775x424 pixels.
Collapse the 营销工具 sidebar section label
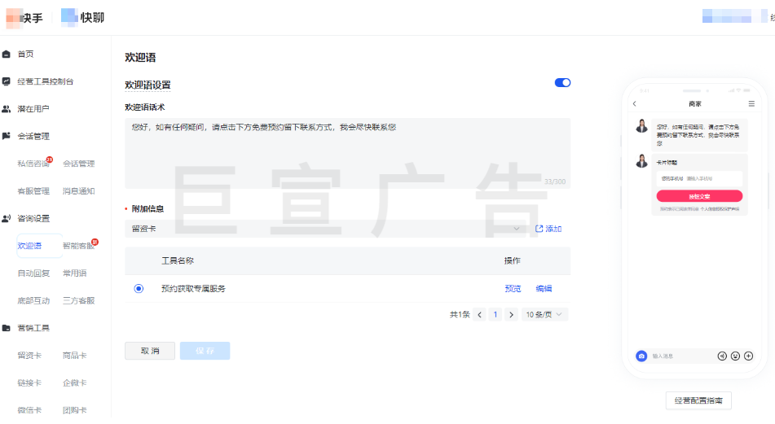[33, 328]
